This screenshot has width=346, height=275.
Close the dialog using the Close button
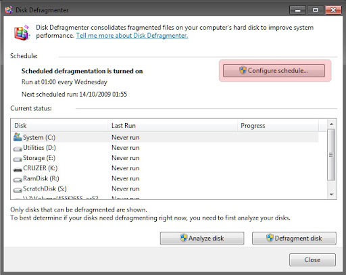click(x=312, y=259)
